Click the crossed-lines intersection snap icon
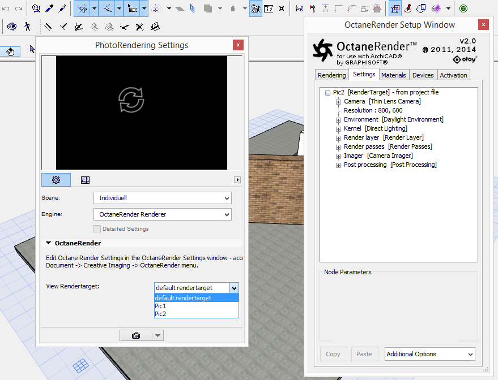This screenshot has height=380, width=498. 139,27
